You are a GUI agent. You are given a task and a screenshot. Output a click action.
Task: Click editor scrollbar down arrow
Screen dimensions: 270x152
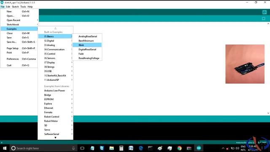click(268, 113)
